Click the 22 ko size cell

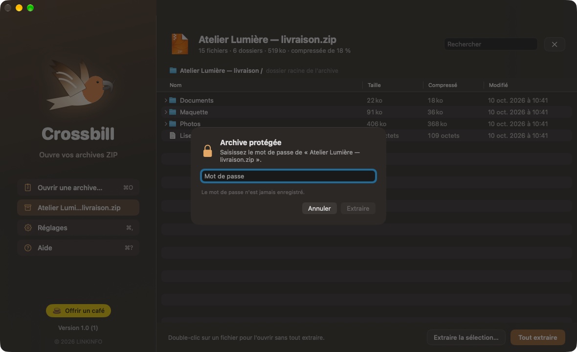[x=374, y=100]
